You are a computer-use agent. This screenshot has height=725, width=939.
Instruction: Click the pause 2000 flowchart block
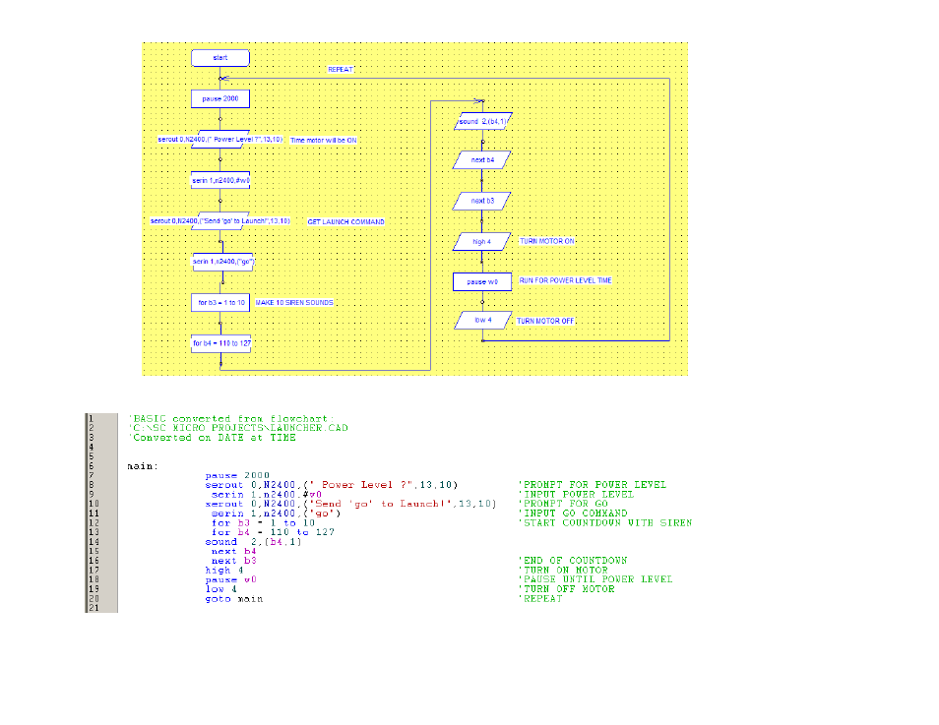[x=220, y=98]
